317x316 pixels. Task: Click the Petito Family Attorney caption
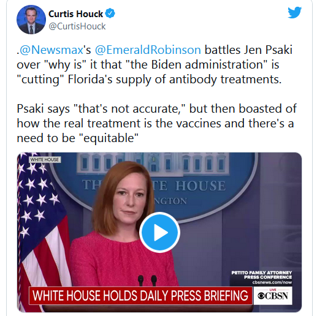point(262,275)
